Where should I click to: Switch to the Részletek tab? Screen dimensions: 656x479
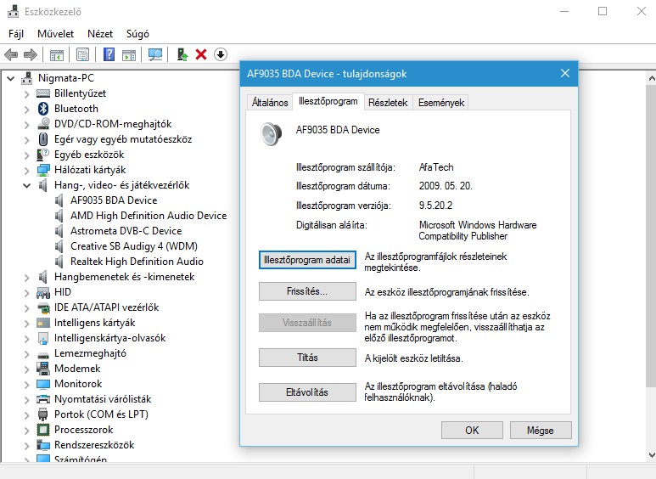tap(388, 103)
